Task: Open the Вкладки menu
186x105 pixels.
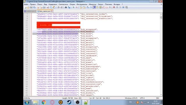Action: (117, 4)
